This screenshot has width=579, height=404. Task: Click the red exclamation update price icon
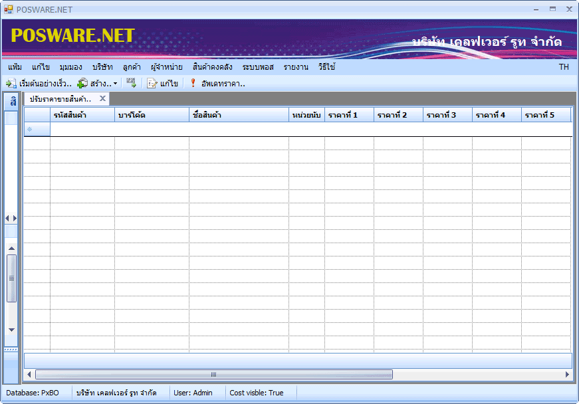click(193, 84)
